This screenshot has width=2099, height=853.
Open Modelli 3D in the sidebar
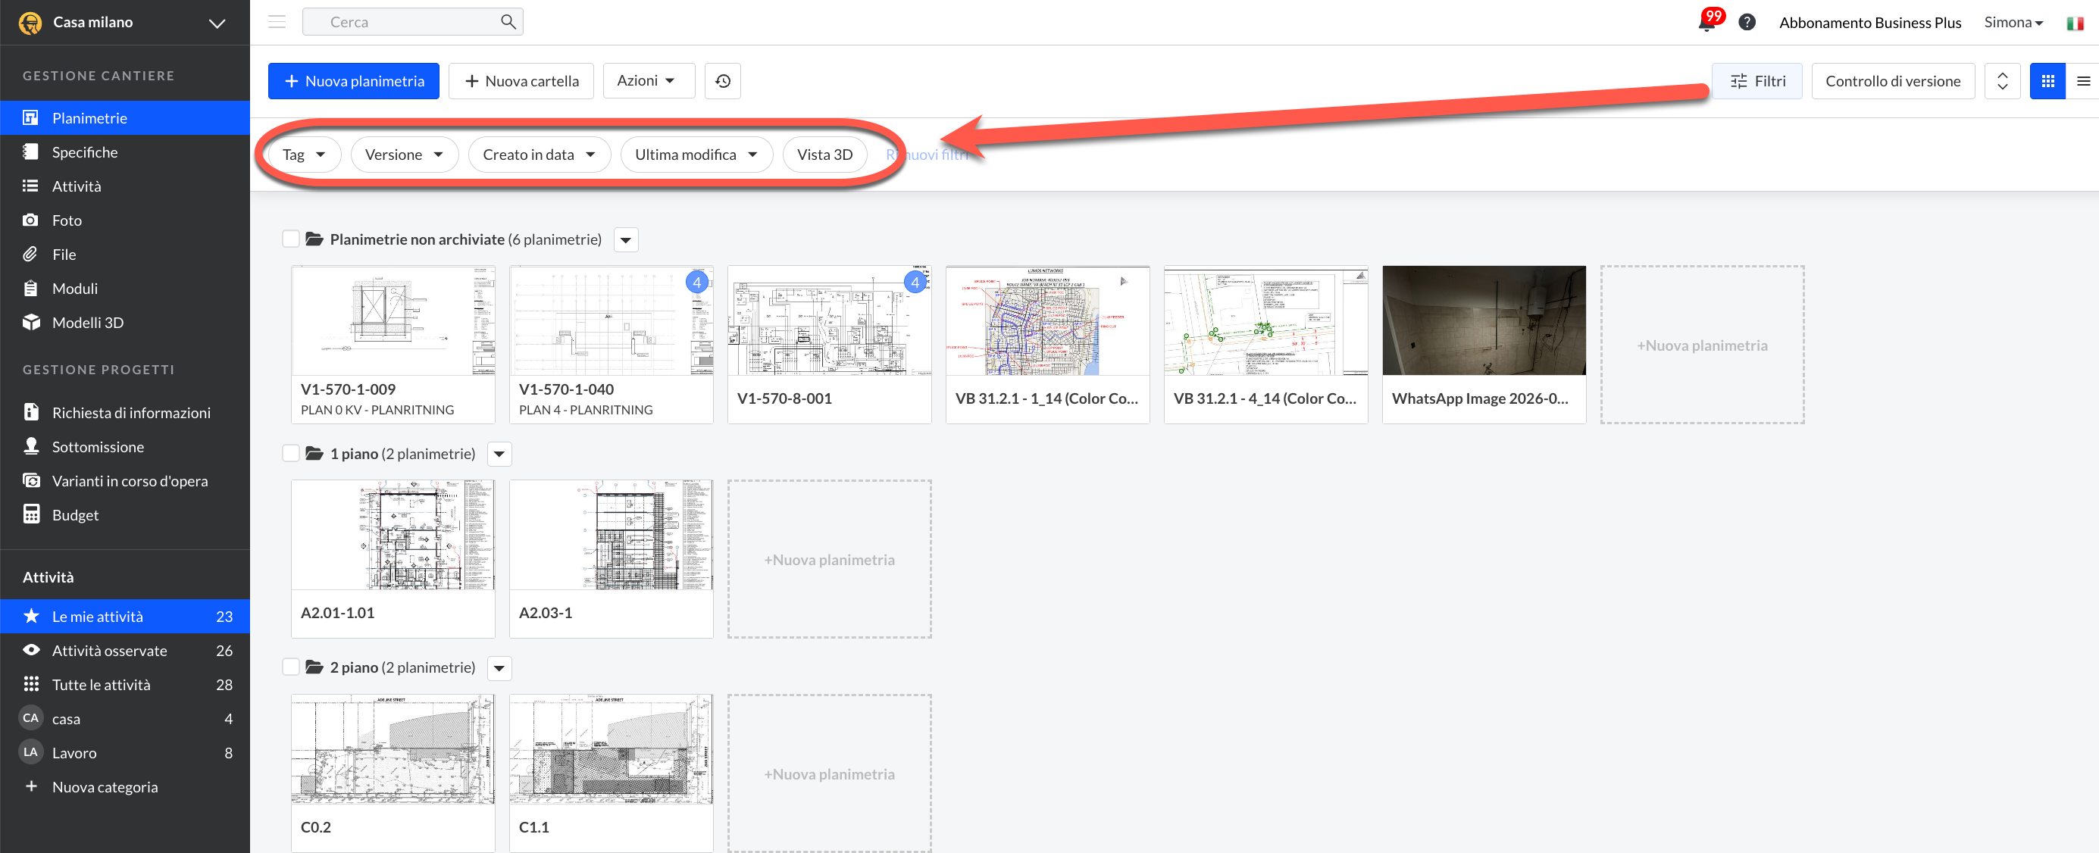coord(88,323)
